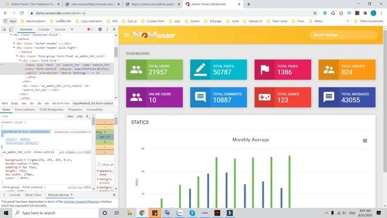Open DevTools settings gear
The height and width of the screenshot is (218, 387).
pyautogui.click(x=100, y=29)
